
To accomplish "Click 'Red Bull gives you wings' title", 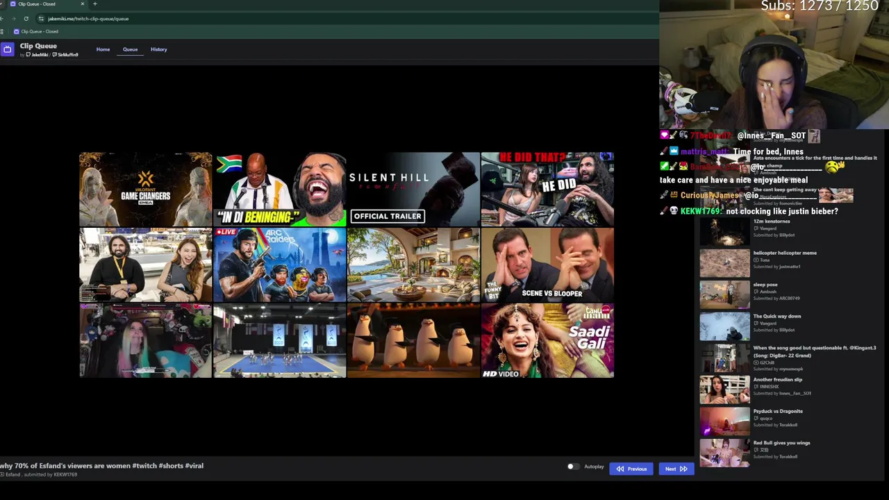I will coord(781,443).
